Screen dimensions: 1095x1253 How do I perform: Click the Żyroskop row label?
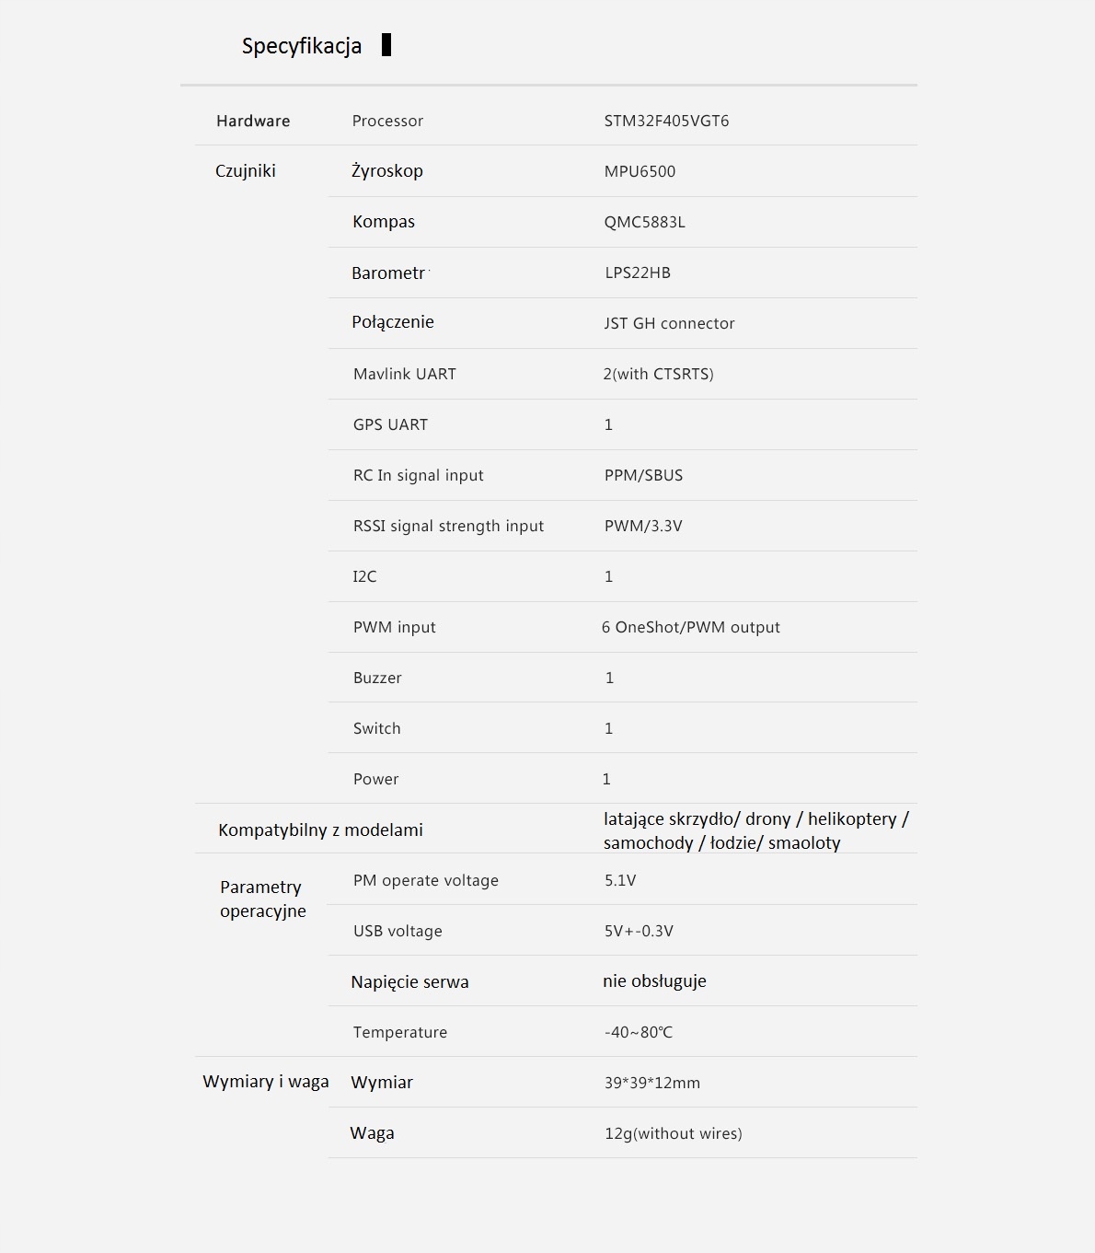pyautogui.click(x=386, y=170)
